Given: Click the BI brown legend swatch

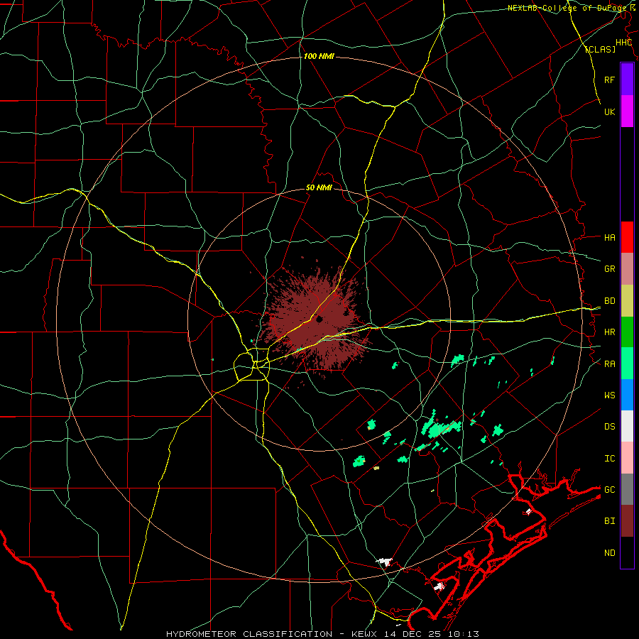Looking at the screenshot, I should pyautogui.click(x=627, y=521).
